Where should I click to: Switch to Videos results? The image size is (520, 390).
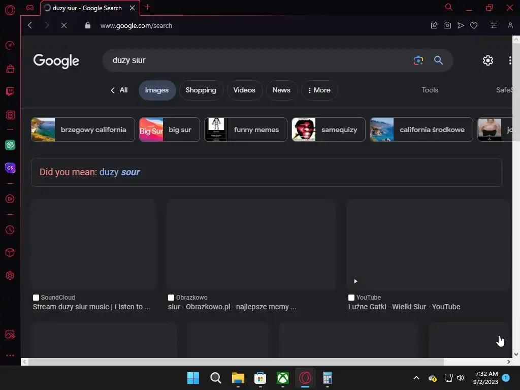[x=244, y=90]
